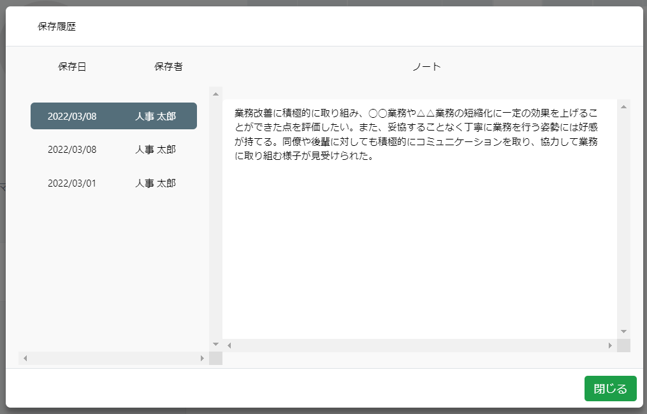Image resolution: width=647 pixels, height=414 pixels.
Task: Select the highlighted 2022/03/08 history entry
Action: pyautogui.click(x=113, y=116)
